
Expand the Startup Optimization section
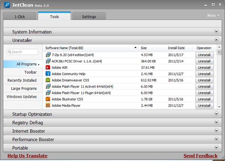pos(216,113)
